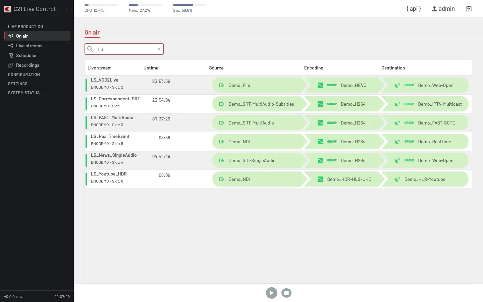
Task: Click Demo_H264 encoding in LS_News_SingleAudio row
Action: pyautogui.click(x=353, y=160)
